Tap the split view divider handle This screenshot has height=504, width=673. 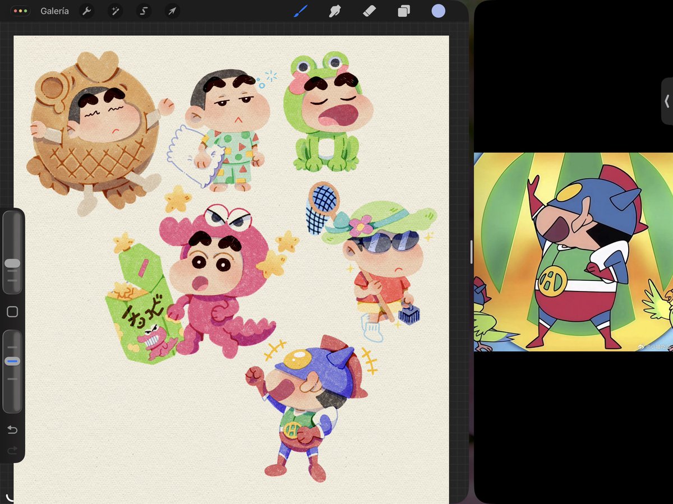(x=471, y=252)
